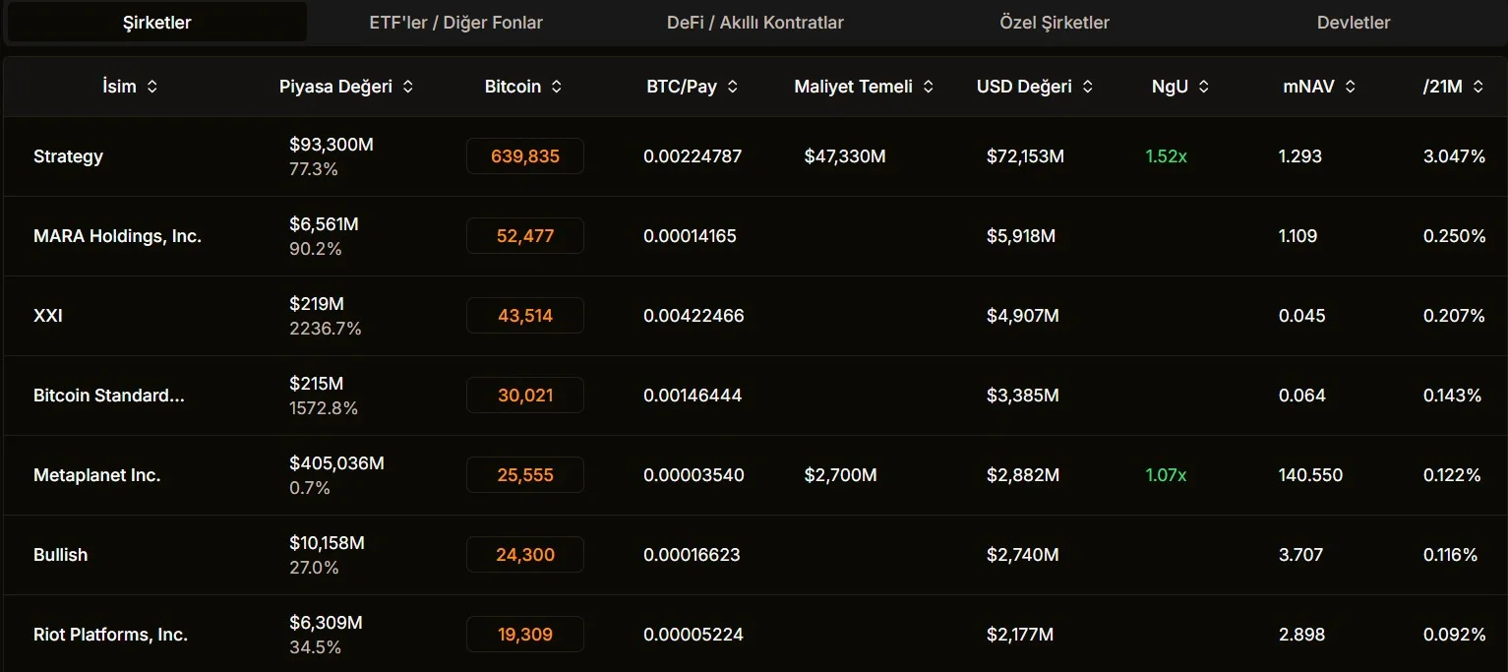The image size is (1508, 672).
Task: Go to the Devletler tab
Action: 1353,23
